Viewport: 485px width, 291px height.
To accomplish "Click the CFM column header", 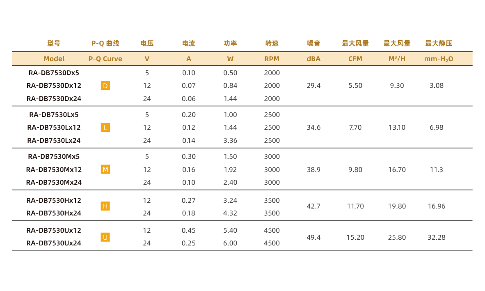I will [355, 59].
